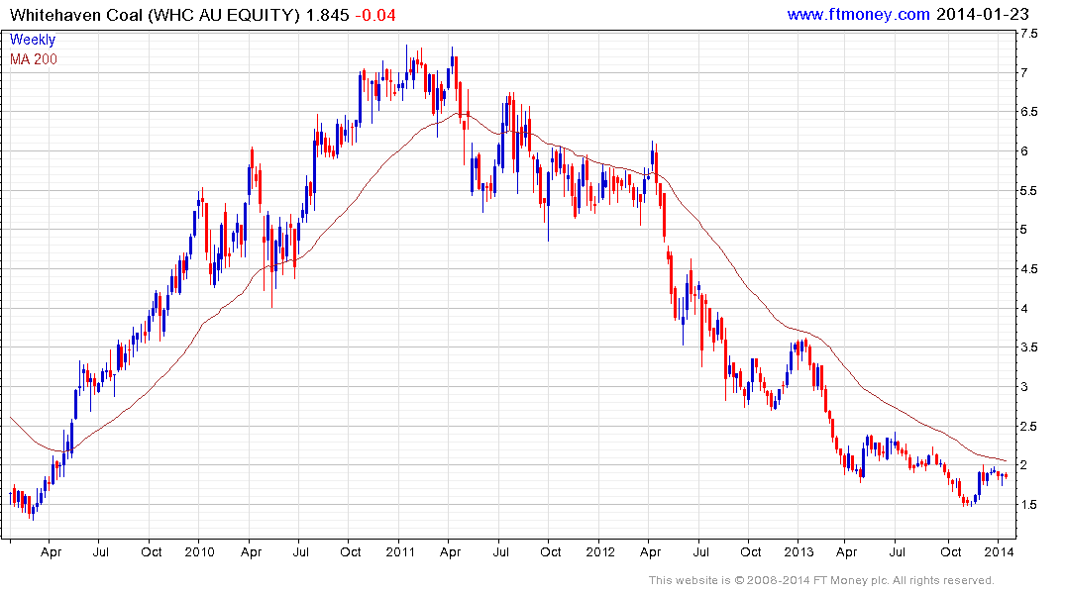Open the www.ftmoney.com link
1065x594 pixels.
coord(859,14)
